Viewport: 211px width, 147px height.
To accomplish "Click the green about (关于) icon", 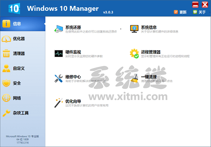I will [x=195, y=12].
